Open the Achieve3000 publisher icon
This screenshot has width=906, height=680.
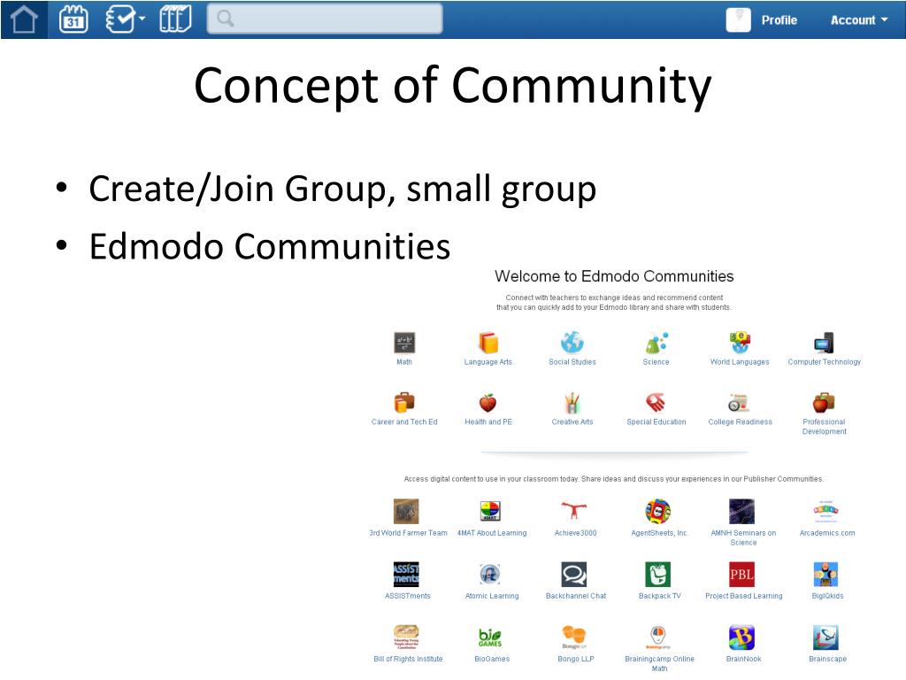[x=573, y=511]
